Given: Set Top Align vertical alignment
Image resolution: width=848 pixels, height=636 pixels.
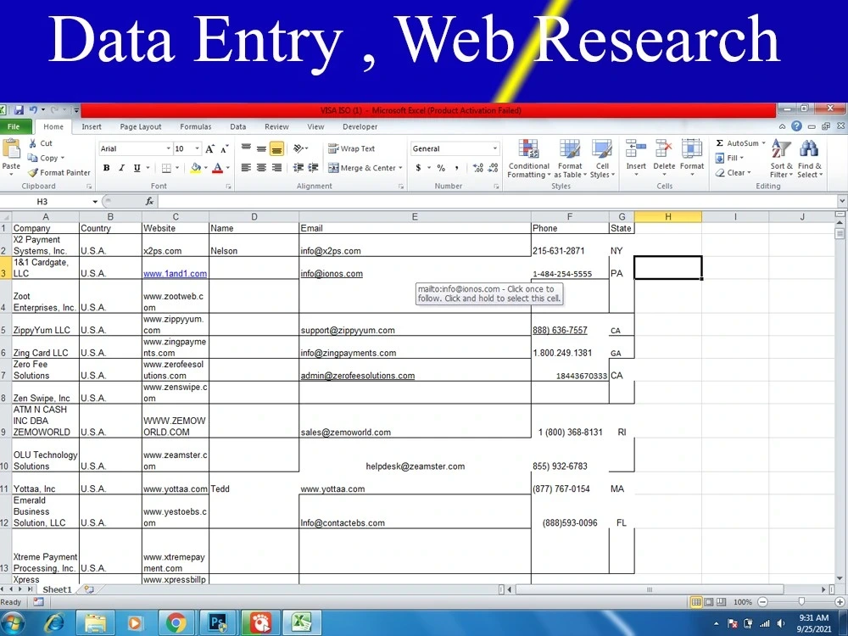Looking at the screenshot, I should click(x=246, y=148).
